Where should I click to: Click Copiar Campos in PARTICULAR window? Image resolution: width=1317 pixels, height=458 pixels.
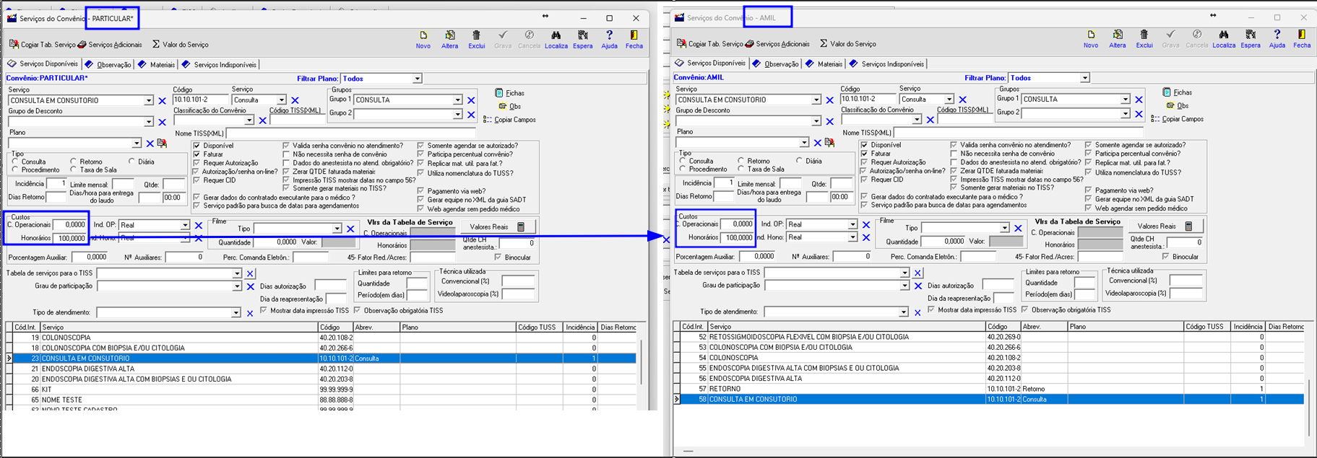(510, 120)
